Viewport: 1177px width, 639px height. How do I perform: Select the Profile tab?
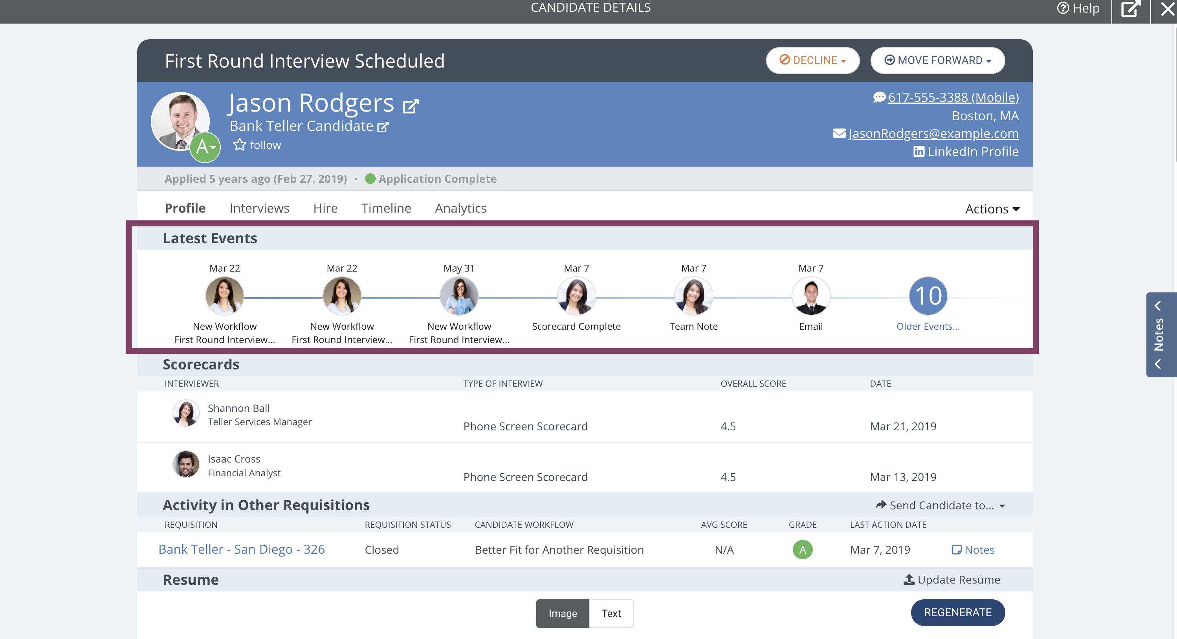185,208
